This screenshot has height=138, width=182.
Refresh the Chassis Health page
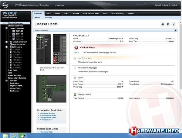[168, 24]
